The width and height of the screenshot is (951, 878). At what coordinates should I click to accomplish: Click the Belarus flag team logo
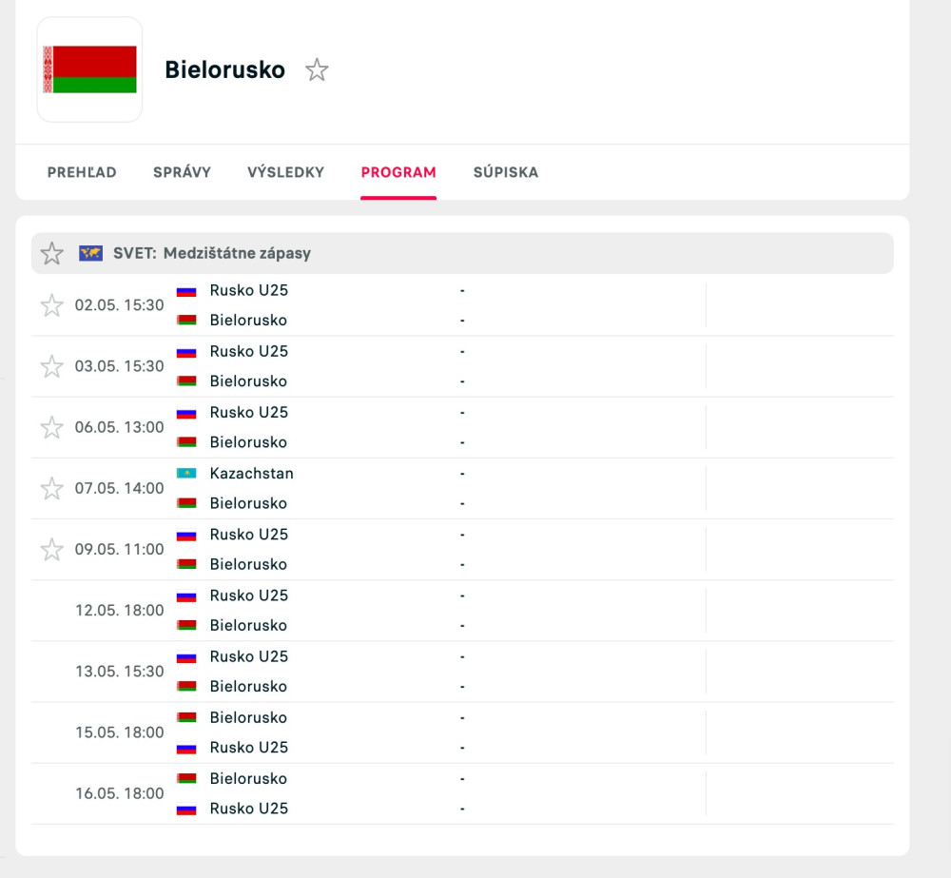89,69
